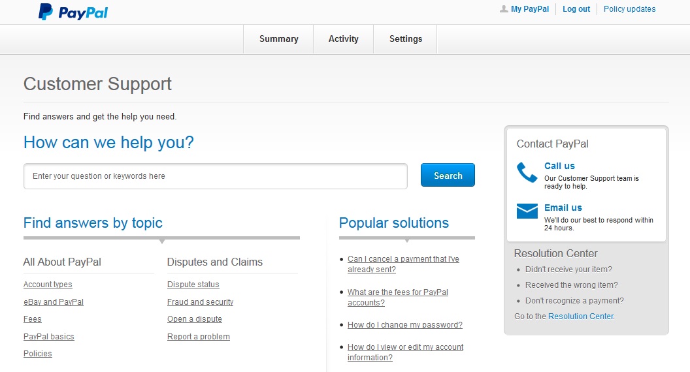
Task: Go to the Settings tab
Action: pyautogui.click(x=405, y=39)
